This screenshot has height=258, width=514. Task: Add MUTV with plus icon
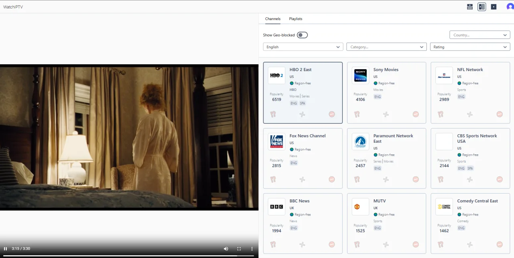click(x=386, y=244)
